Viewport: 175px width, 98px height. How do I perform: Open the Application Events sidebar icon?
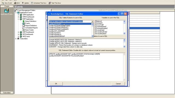[x=7, y=11]
